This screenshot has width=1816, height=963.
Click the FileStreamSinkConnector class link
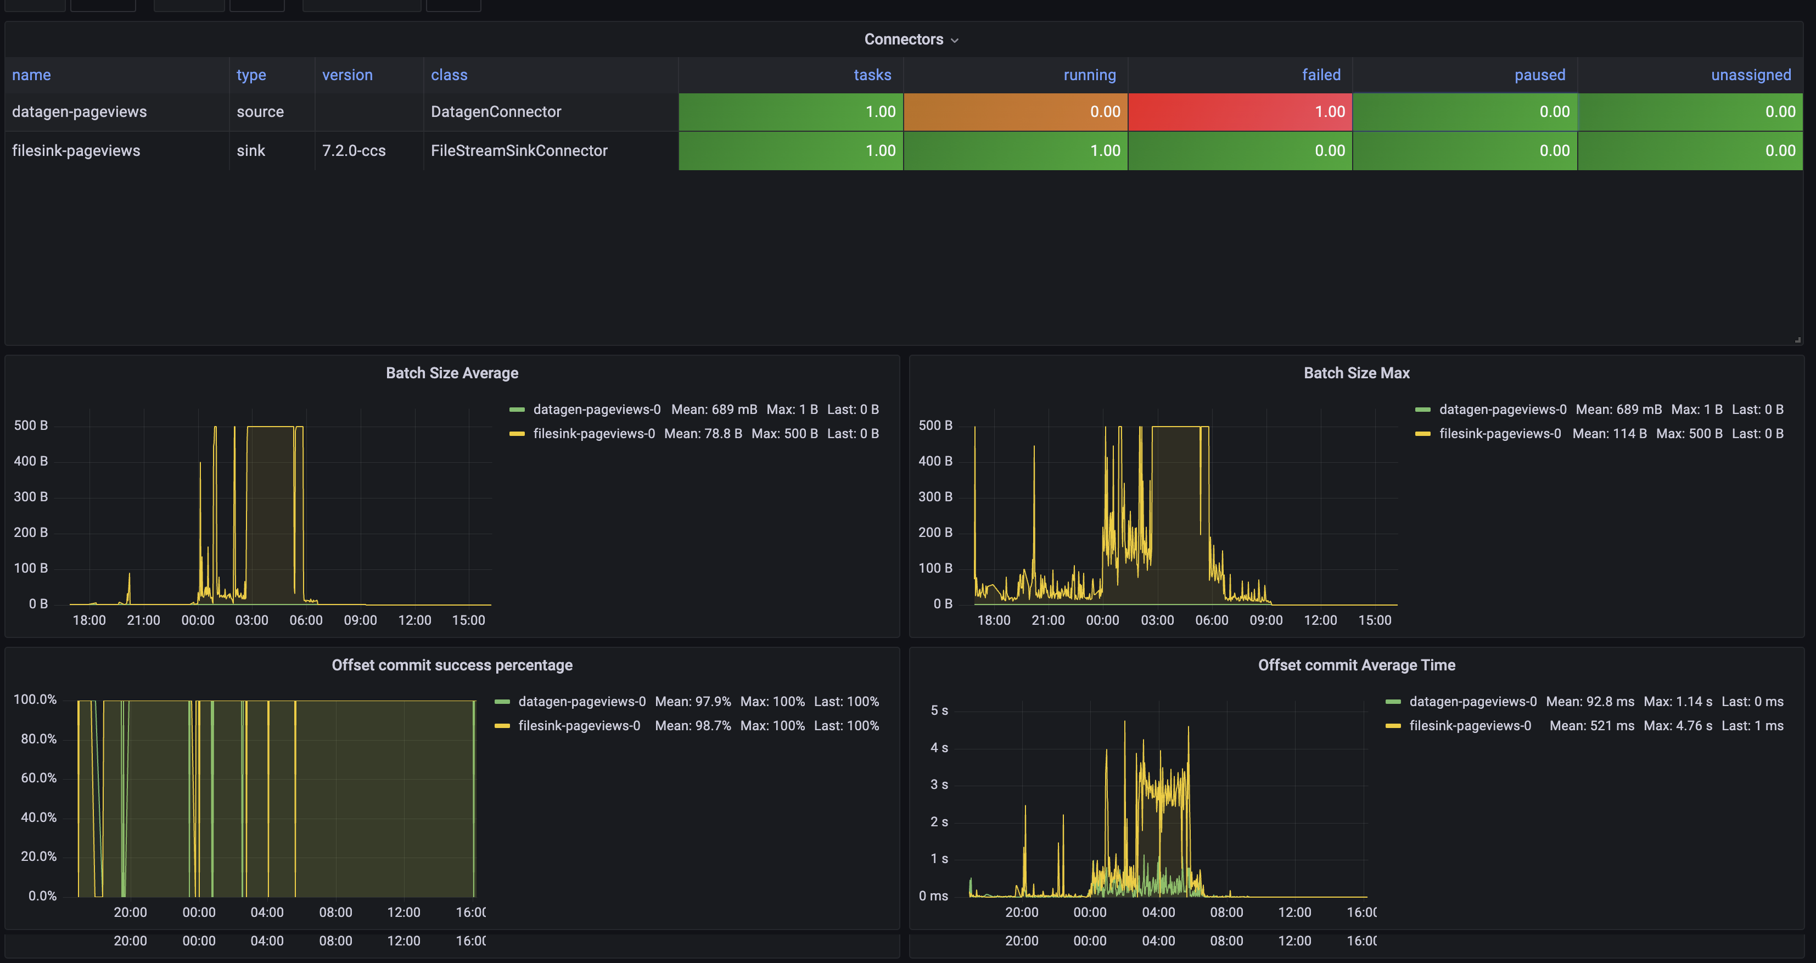(519, 150)
